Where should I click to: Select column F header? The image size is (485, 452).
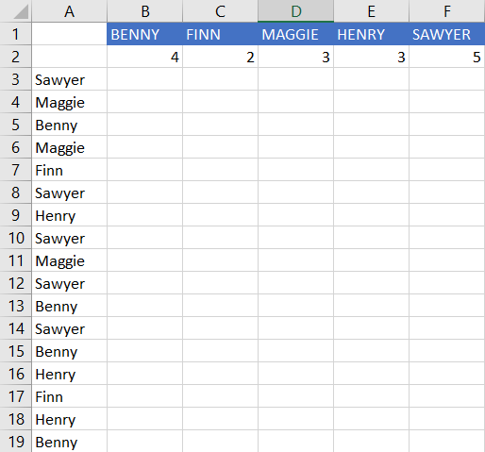pos(446,11)
